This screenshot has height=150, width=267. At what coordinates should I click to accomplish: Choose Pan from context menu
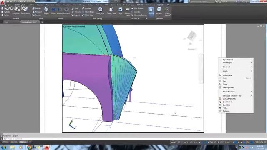(236, 81)
